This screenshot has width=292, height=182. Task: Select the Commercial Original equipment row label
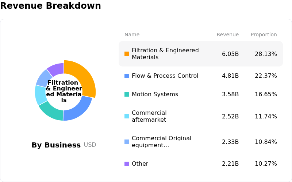(x=161, y=142)
